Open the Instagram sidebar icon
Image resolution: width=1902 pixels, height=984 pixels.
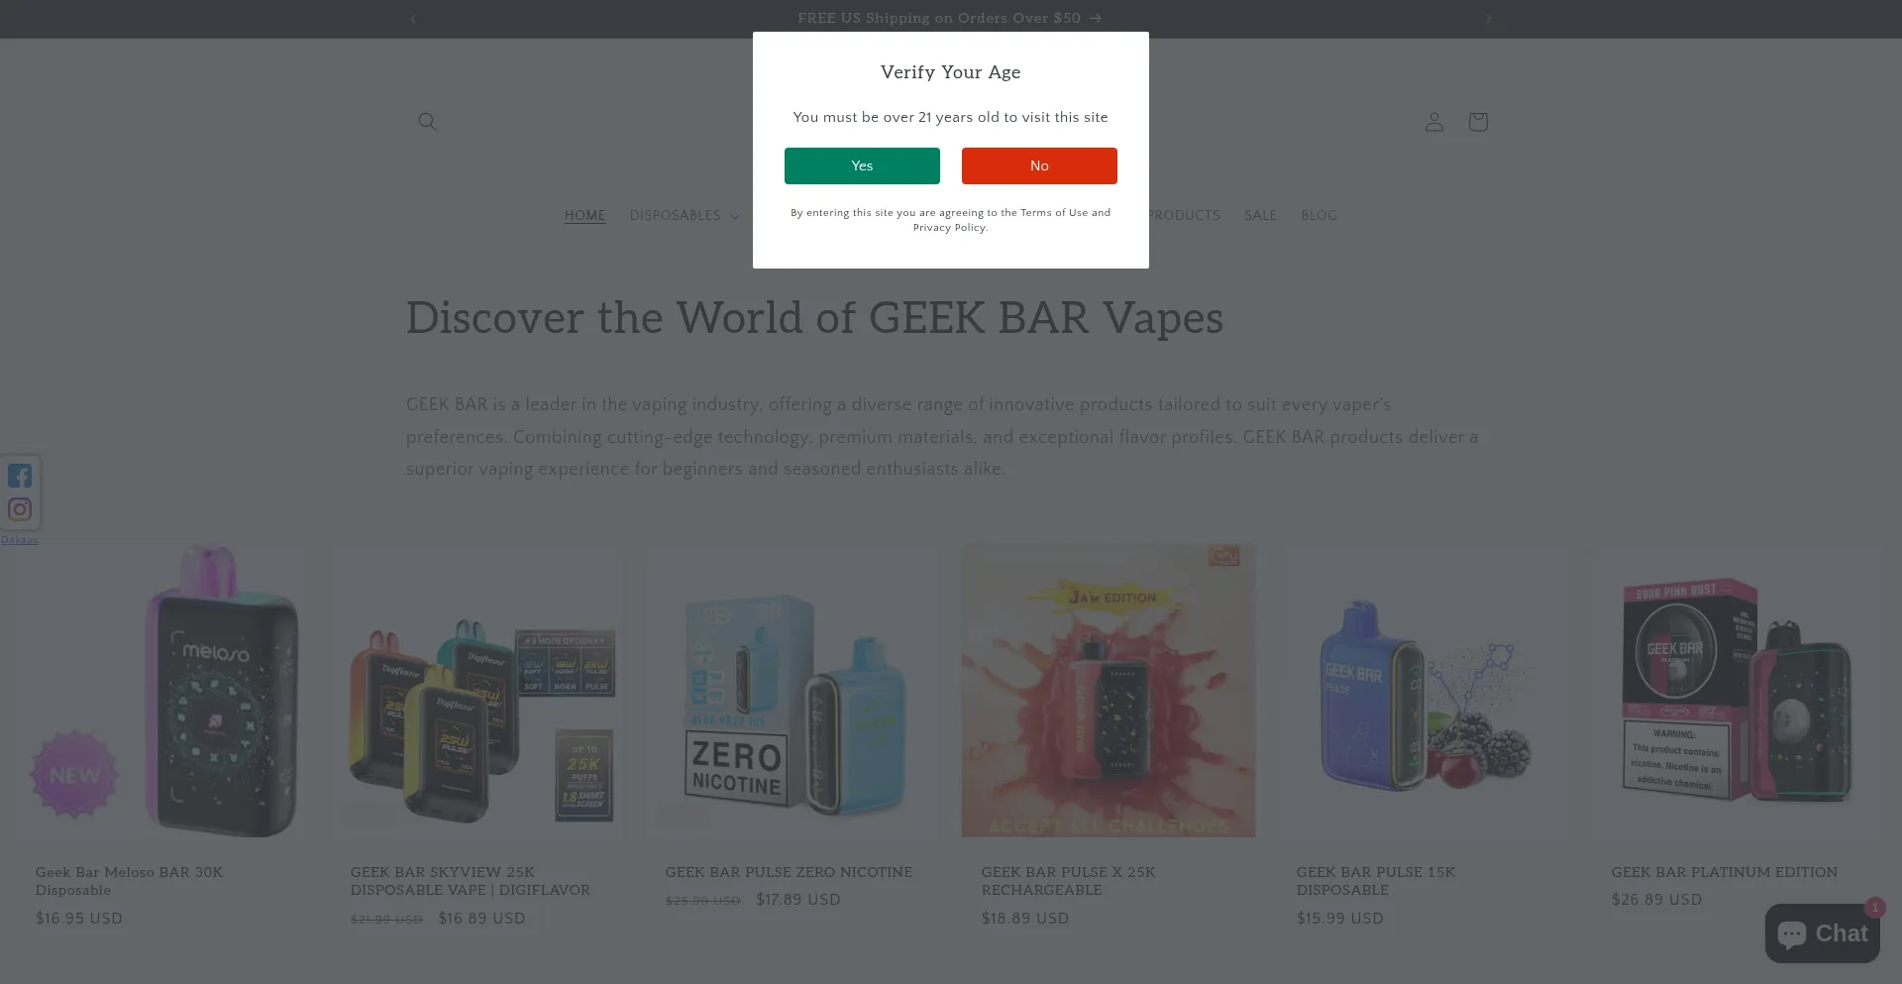pos(20,509)
